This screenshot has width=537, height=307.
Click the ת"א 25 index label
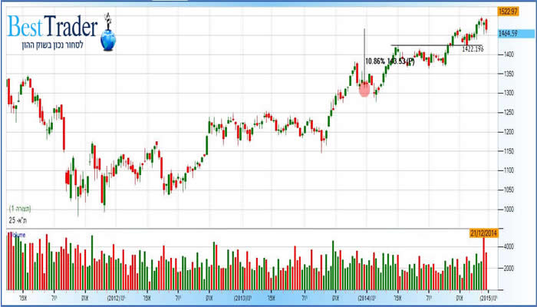(x=18, y=221)
